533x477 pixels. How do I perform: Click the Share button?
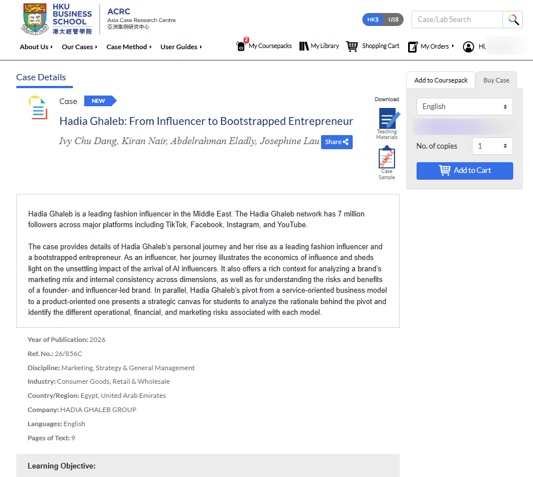coord(336,142)
